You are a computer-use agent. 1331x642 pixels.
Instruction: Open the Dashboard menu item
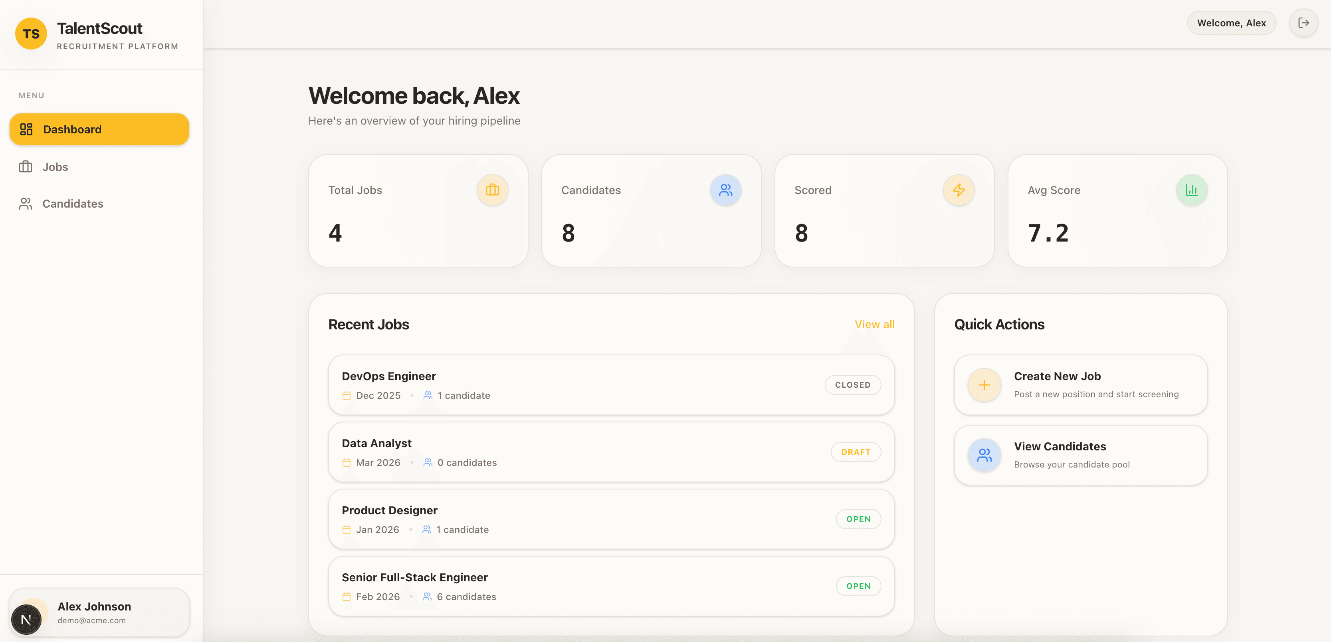pyautogui.click(x=99, y=129)
